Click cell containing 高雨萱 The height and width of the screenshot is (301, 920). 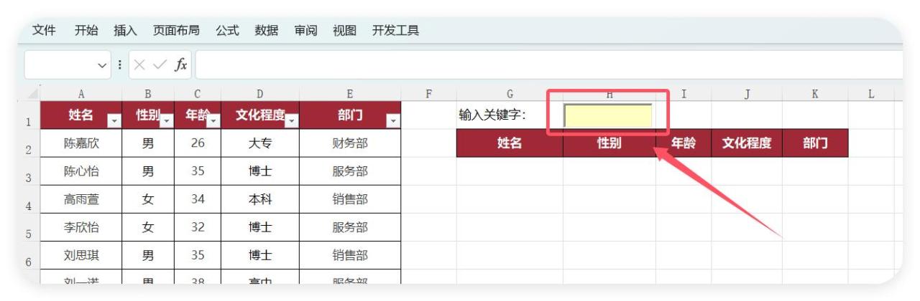pos(81,199)
